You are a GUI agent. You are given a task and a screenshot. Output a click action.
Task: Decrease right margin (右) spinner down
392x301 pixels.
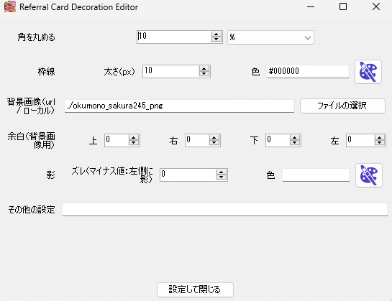tap(214, 143)
